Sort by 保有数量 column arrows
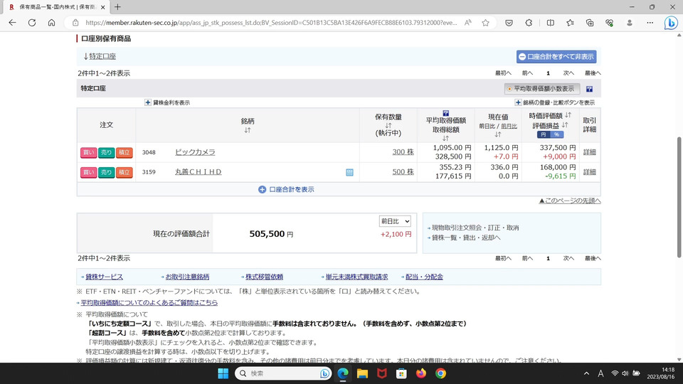 388,125
